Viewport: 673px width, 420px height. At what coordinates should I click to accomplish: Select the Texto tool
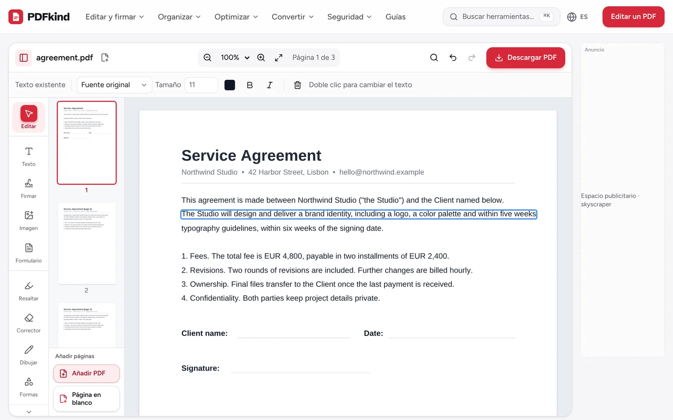(x=29, y=157)
